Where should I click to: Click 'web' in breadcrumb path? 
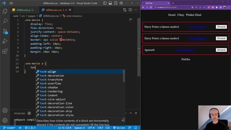coord(16,16)
